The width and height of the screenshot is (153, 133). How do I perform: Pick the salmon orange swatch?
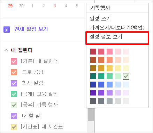tap(109, 60)
